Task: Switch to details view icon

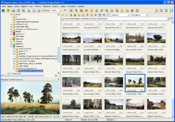Action: tap(104, 15)
